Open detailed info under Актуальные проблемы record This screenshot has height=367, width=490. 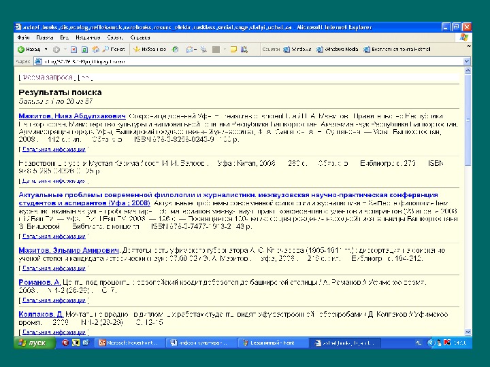(x=54, y=237)
